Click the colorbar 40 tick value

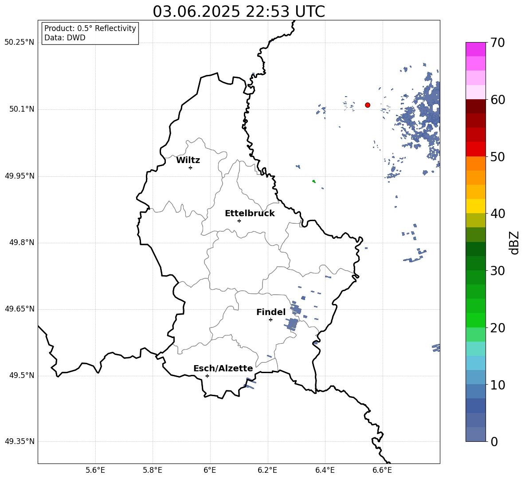(x=497, y=214)
